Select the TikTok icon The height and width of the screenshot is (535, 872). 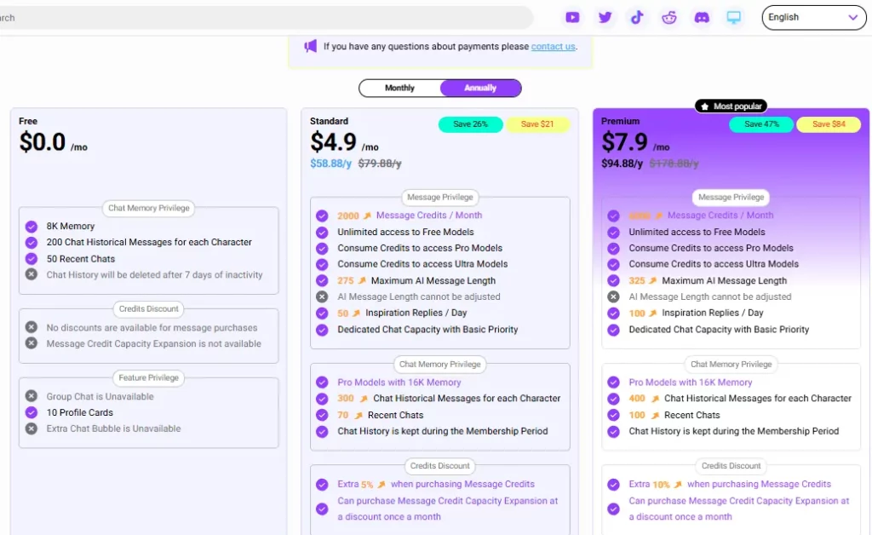[x=637, y=17]
